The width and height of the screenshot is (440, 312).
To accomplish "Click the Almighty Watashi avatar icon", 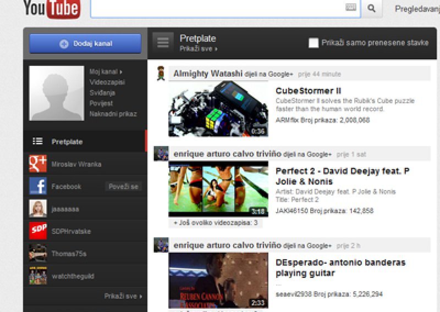I will coord(161,74).
